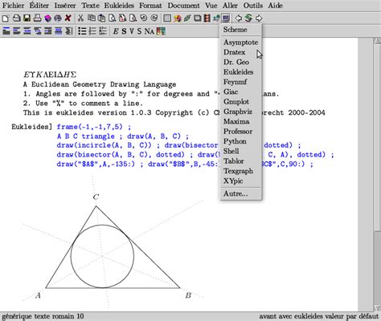Click "A Euclidean Geometry Drawing Language" text
The image size is (381, 321).
coord(100,84)
